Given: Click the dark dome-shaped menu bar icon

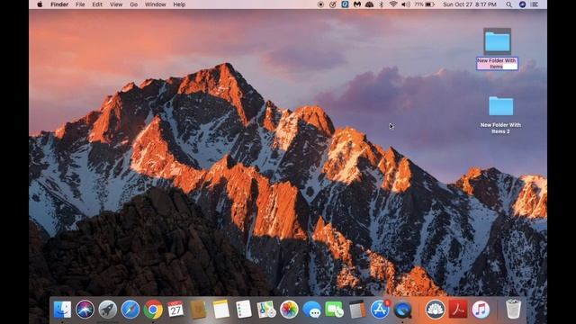Looking at the screenshot, I should (369, 4).
